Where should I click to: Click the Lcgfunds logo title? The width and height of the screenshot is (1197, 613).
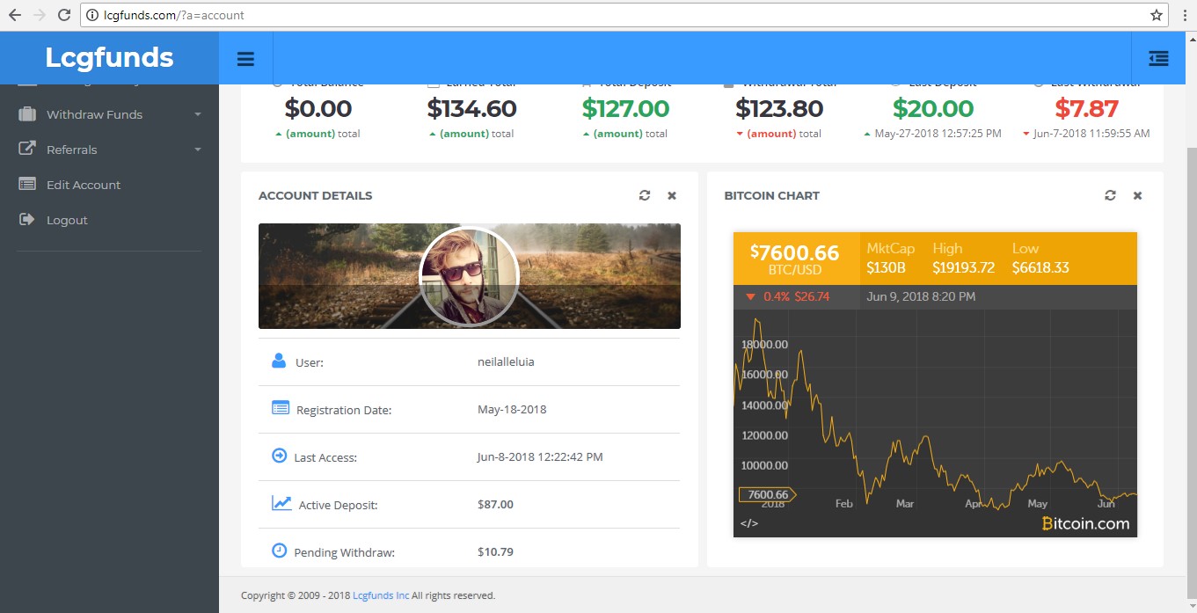click(x=109, y=58)
